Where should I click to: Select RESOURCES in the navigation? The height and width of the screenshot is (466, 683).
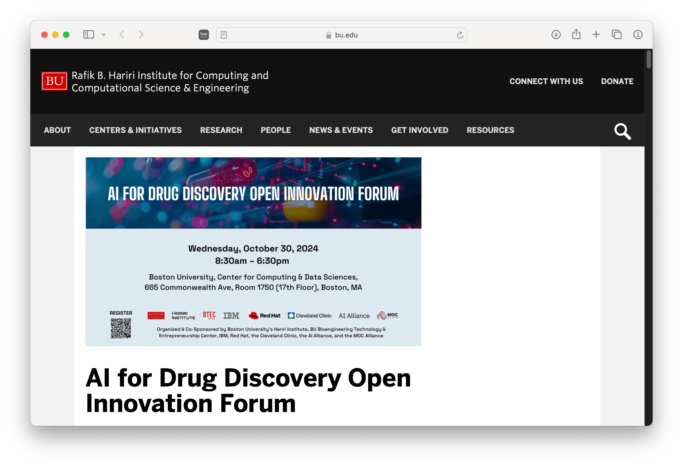pyautogui.click(x=490, y=130)
